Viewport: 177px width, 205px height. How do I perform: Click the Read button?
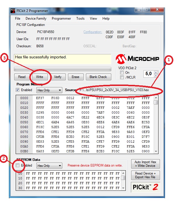click(22, 77)
